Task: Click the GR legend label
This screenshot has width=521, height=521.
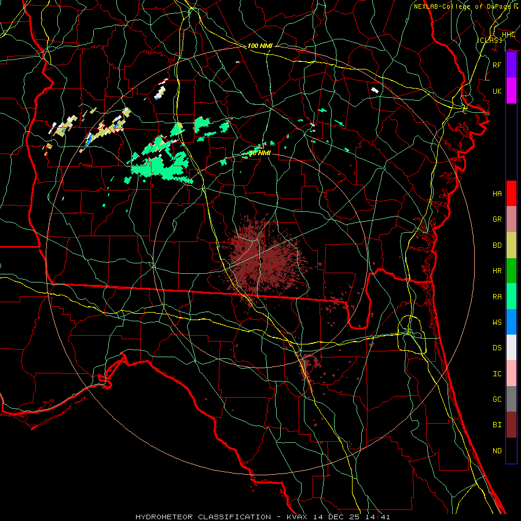Action: click(497, 219)
